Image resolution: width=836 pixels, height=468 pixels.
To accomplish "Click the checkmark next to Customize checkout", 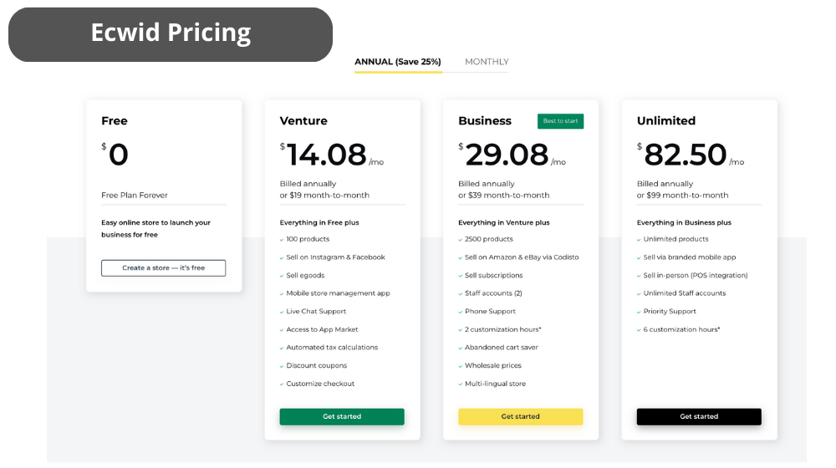I will point(282,384).
